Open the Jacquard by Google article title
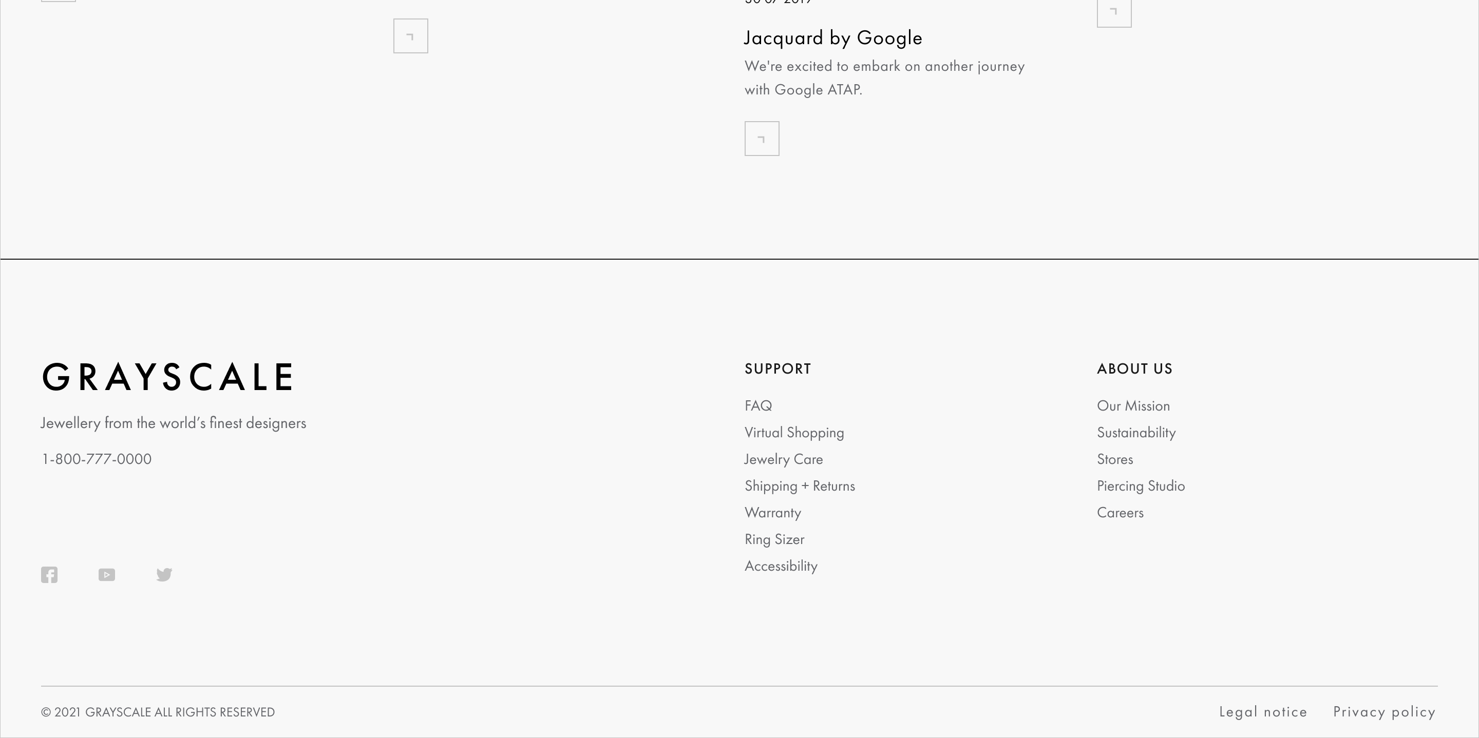 pyautogui.click(x=833, y=38)
